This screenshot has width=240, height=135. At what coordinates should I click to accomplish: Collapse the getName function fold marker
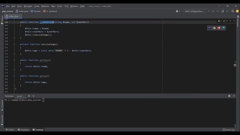pos(14,60)
